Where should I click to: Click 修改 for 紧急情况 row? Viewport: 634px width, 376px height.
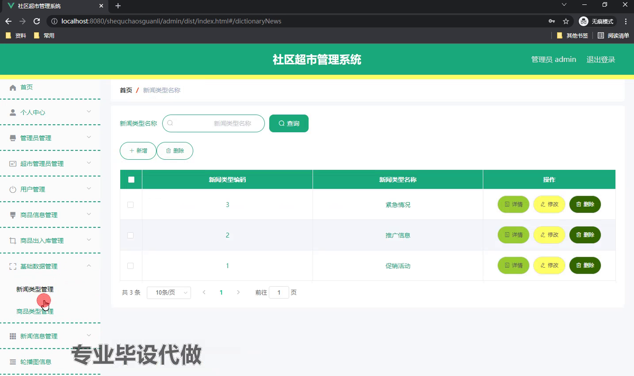pos(549,204)
